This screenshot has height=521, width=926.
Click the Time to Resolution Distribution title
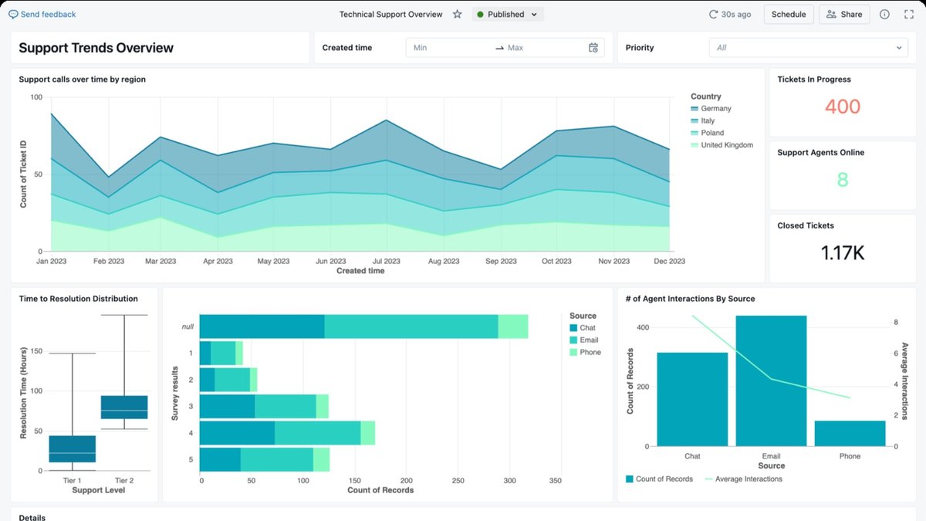(x=78, y=299)
